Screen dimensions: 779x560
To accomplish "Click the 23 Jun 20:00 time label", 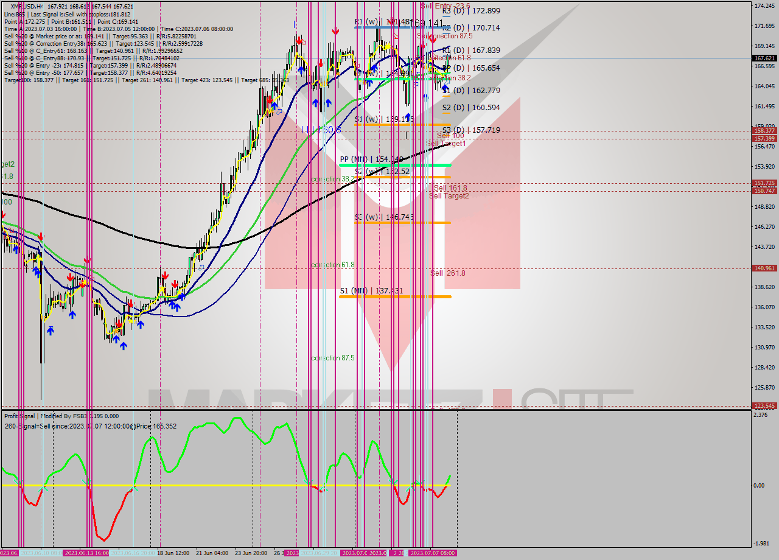I will pyautogui.click(x=251, y=553).
